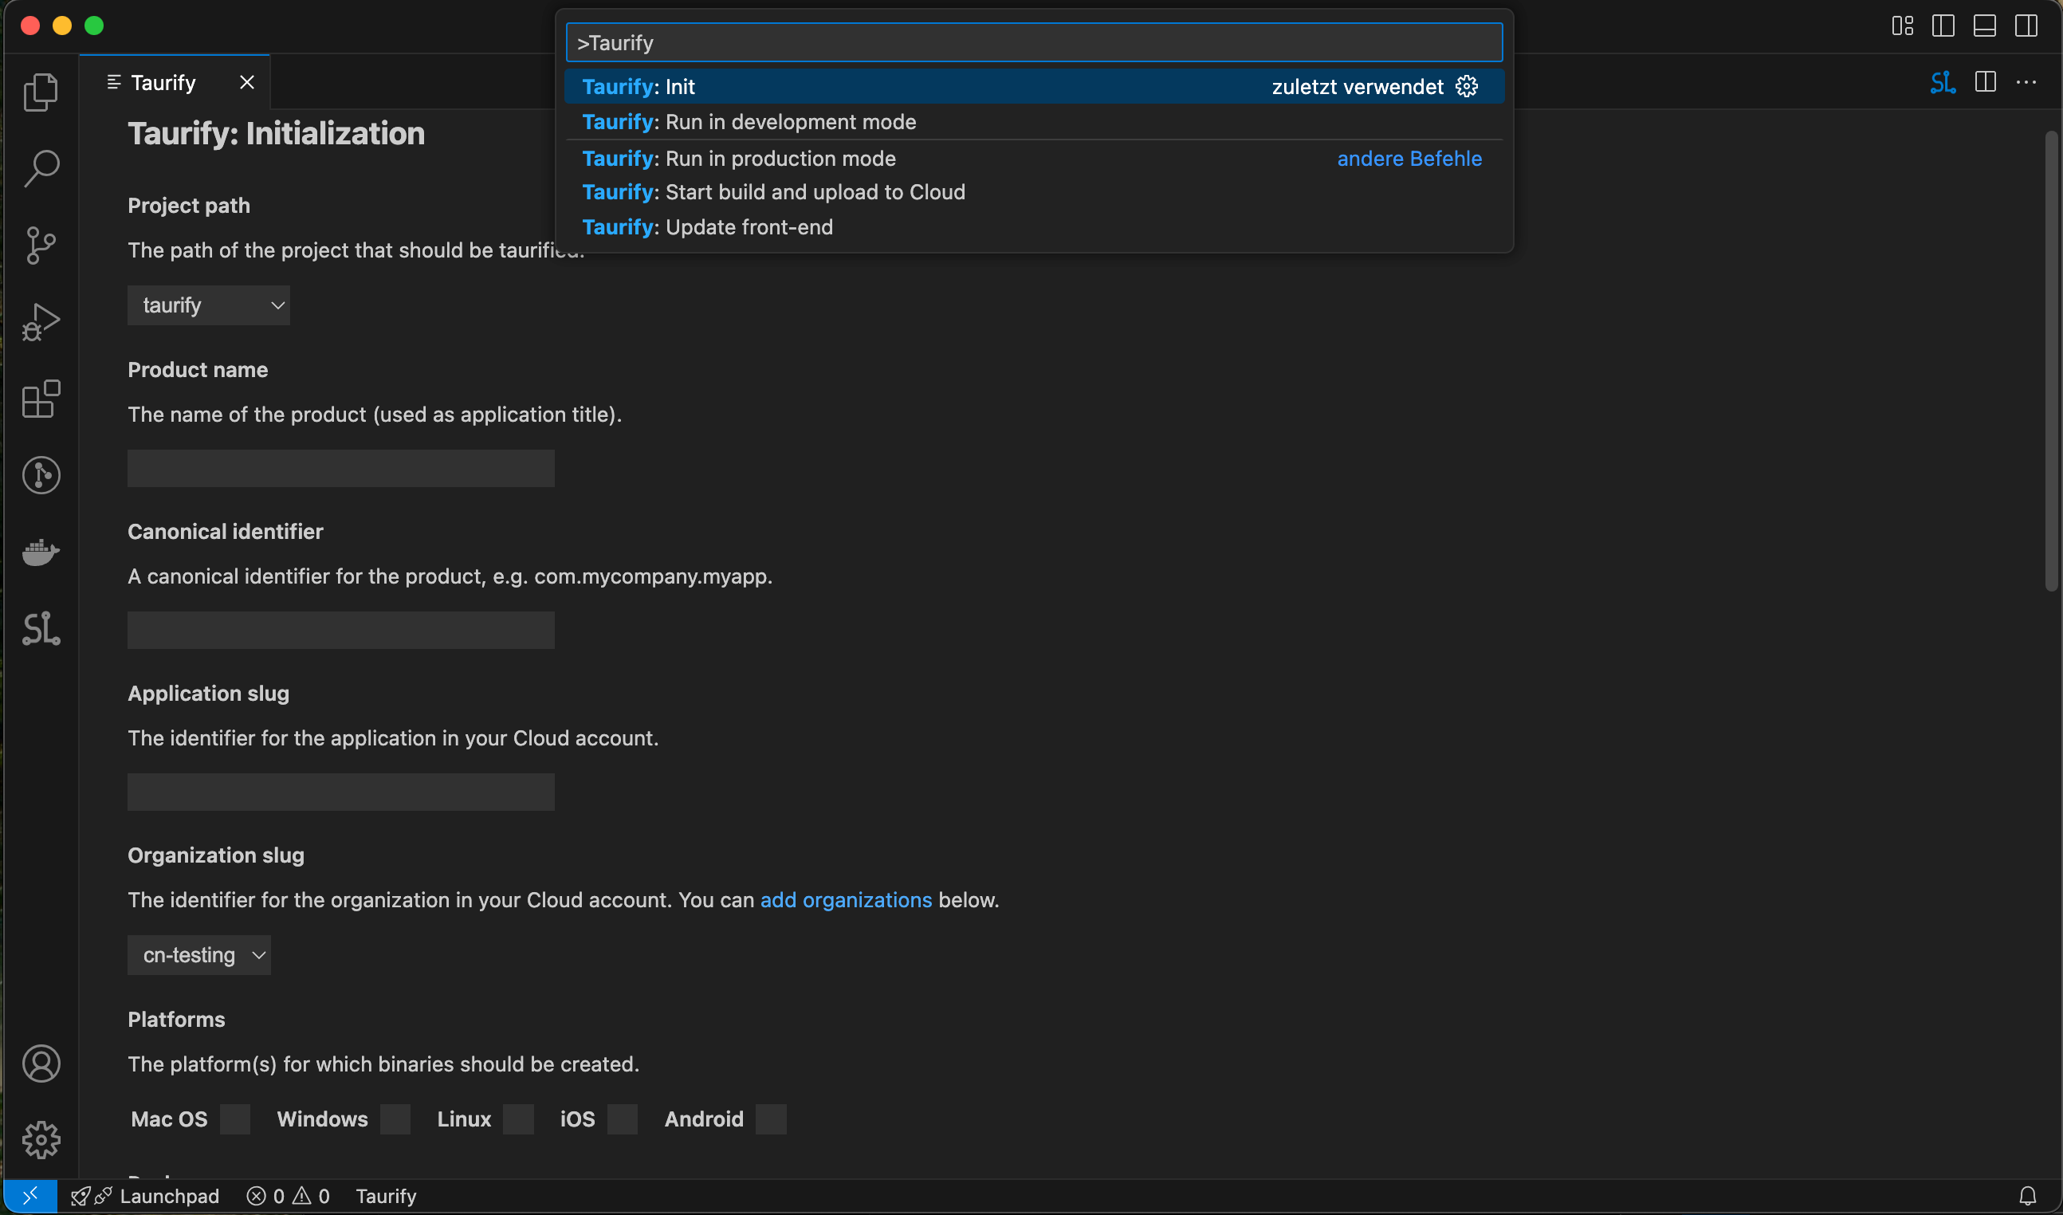Follow the add organizations link
Screen dimensions: 2063x1215
point(846,900)
